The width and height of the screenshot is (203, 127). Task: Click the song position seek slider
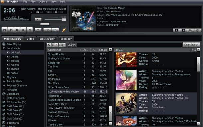point(34,24)
